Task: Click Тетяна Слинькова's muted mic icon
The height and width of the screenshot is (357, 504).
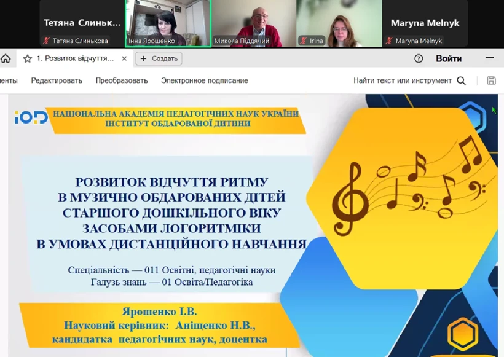Action: coord(47,41)
